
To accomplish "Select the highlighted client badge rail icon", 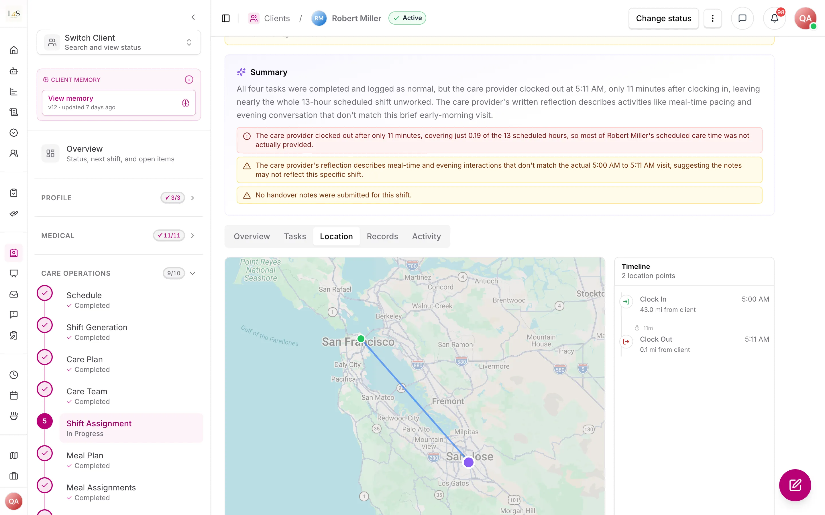I will click(x=14, y=253).
